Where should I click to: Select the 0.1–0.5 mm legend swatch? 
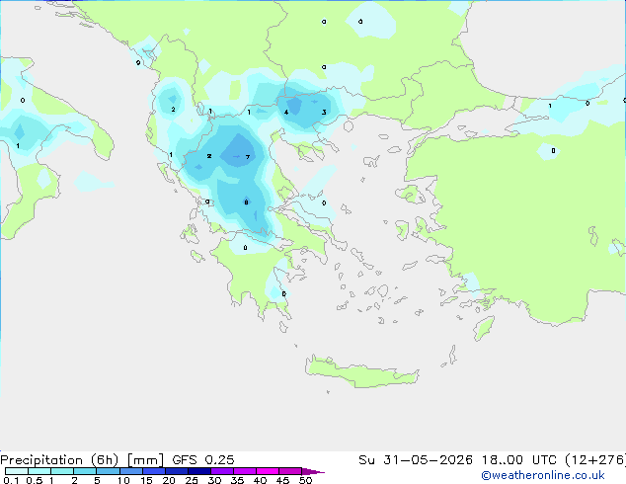point(17,471)
